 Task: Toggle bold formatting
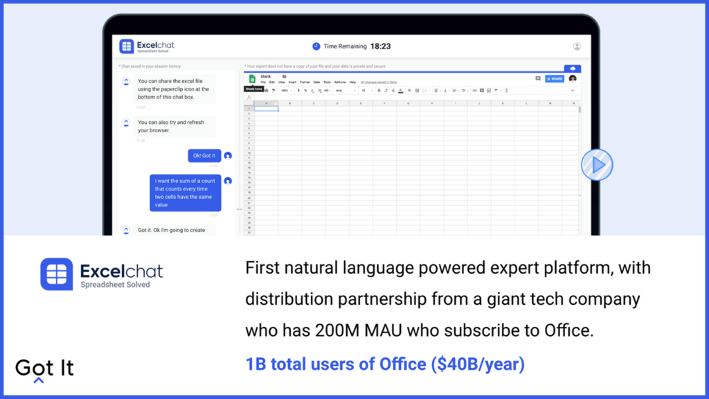[379, 91]
